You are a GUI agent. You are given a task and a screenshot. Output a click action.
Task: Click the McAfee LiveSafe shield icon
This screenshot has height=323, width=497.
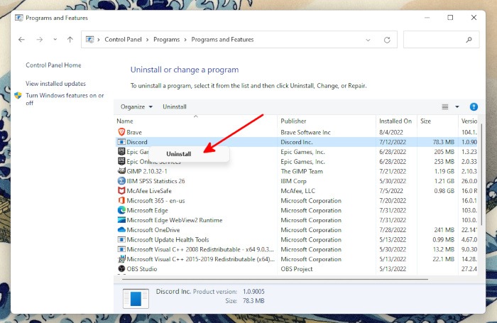pos(121,190)
